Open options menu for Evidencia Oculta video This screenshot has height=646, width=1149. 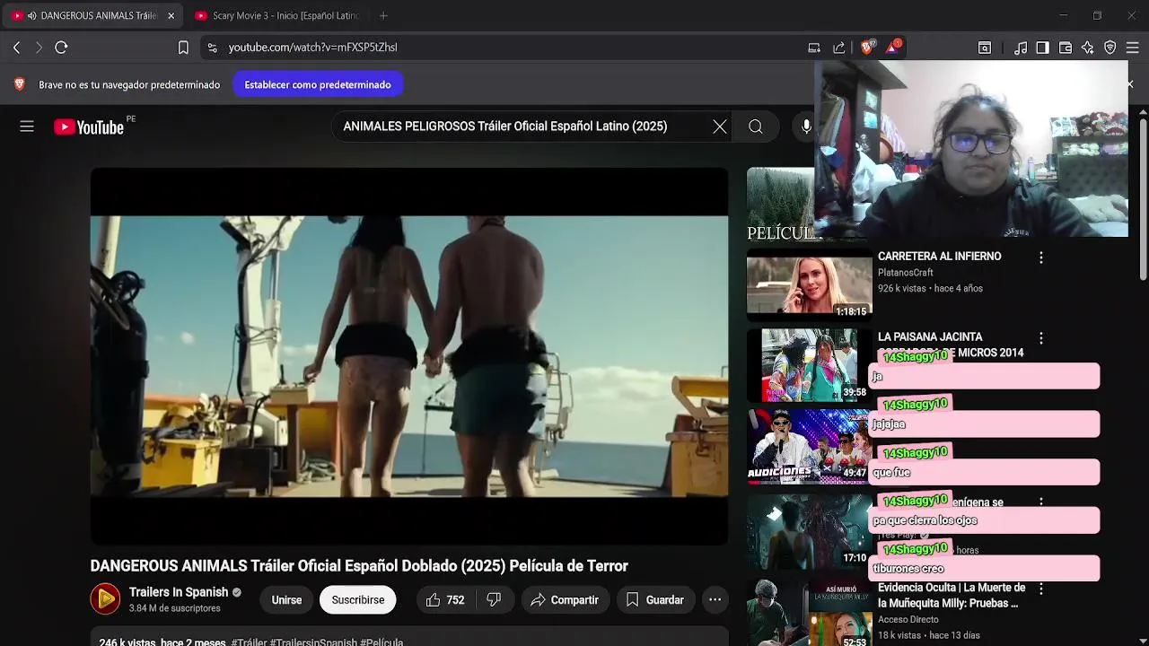[x=1041, y=589]
